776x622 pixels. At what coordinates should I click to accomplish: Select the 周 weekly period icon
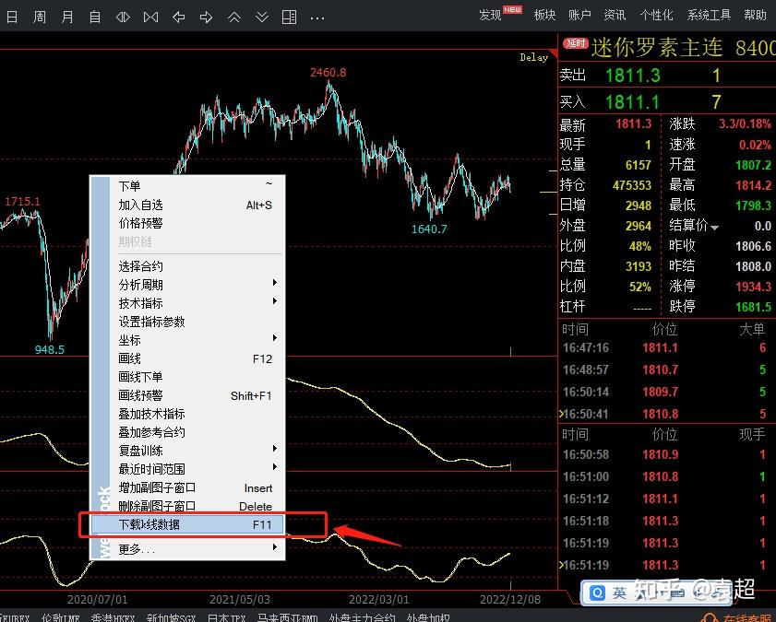click(40, 16)
